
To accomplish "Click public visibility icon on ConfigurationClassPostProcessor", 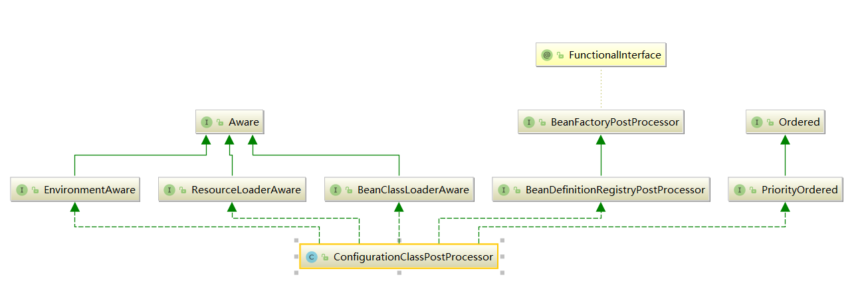I will click(325, 258).
